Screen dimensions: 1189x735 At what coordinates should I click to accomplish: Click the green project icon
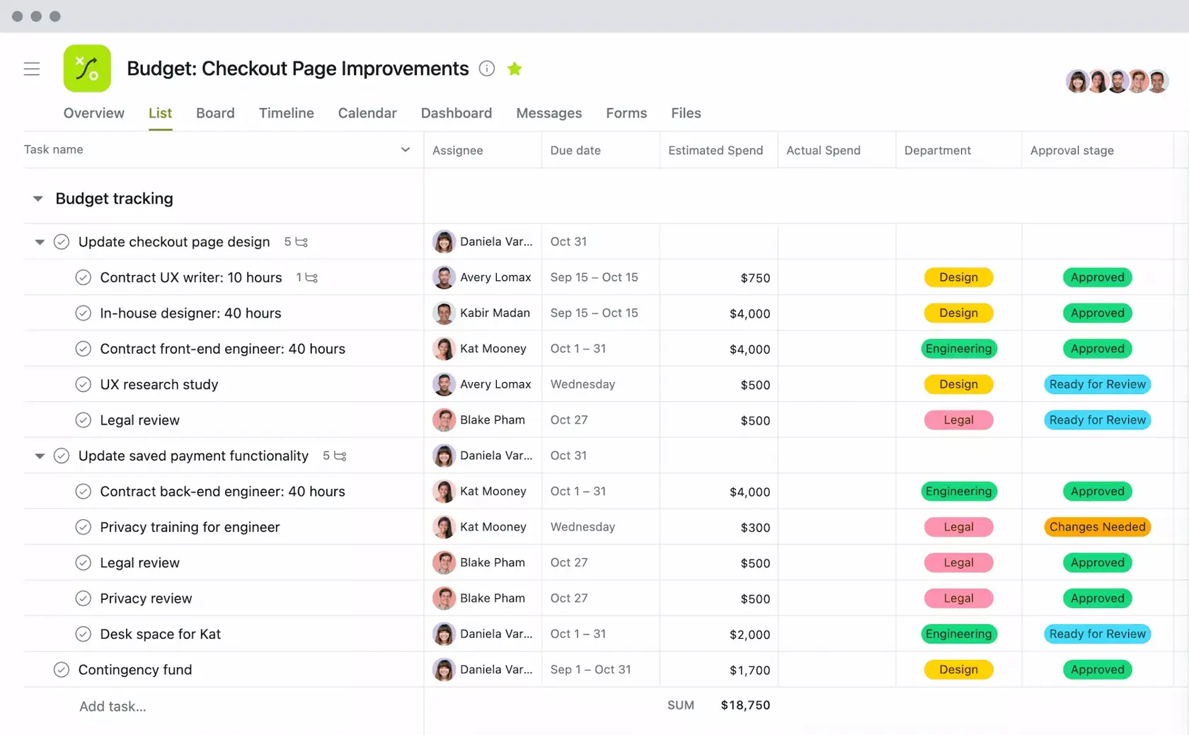pyautogui.click(x=86, y=68)
